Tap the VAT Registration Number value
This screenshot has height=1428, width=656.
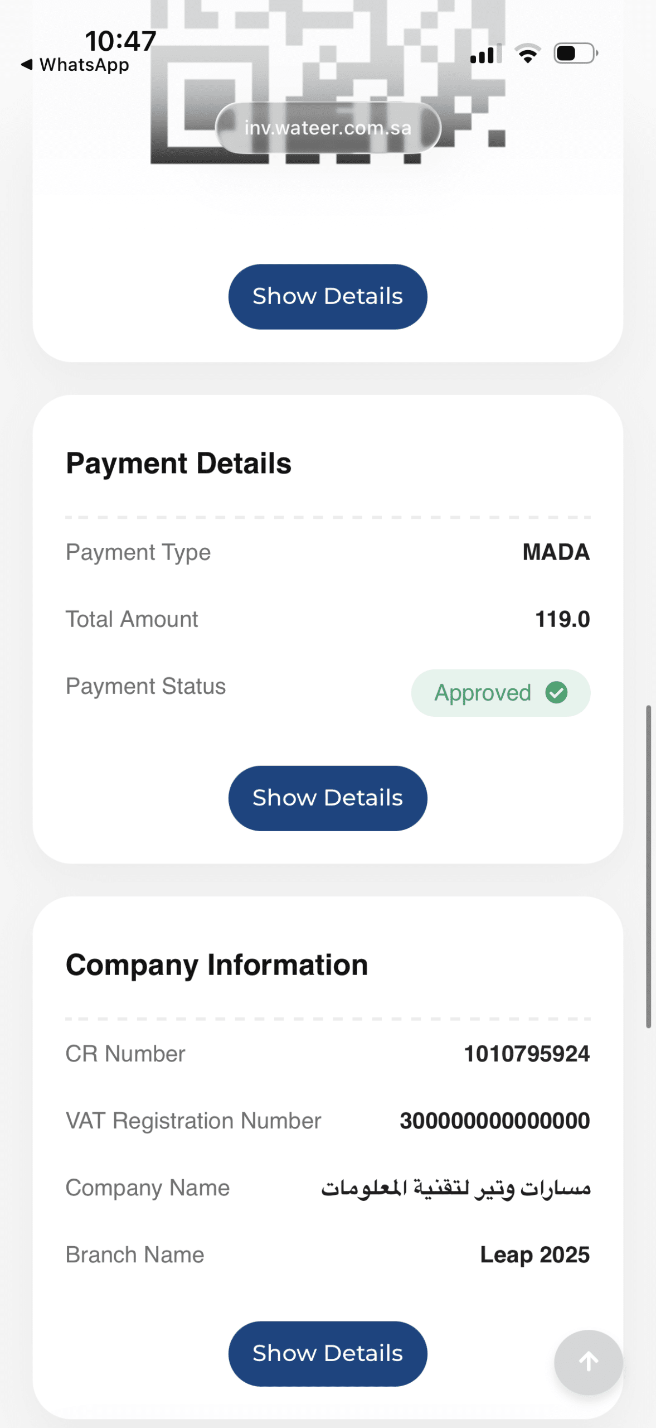pyautogui.click(x=494, y=1121)
